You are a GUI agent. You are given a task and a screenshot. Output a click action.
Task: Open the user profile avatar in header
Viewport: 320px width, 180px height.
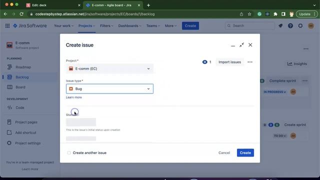311,25
